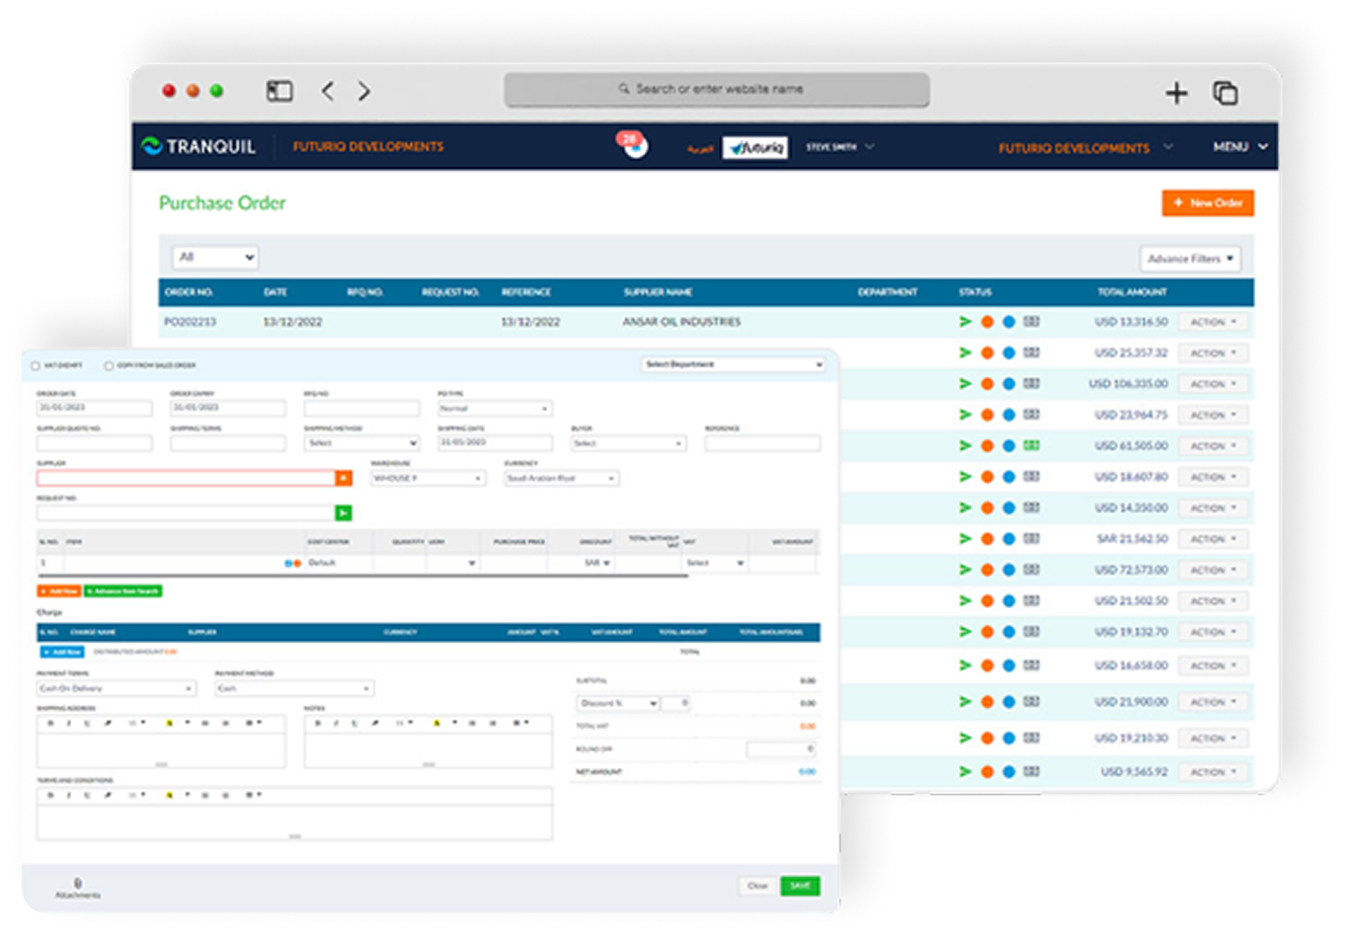Enable the VAT Exempt checkbox
The width and height of the screenshot is (1347, 934).
(x=37, y=365)
